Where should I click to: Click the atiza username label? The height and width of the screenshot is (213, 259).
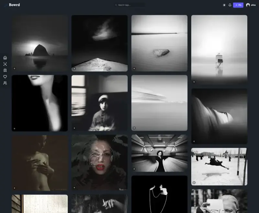253,5
